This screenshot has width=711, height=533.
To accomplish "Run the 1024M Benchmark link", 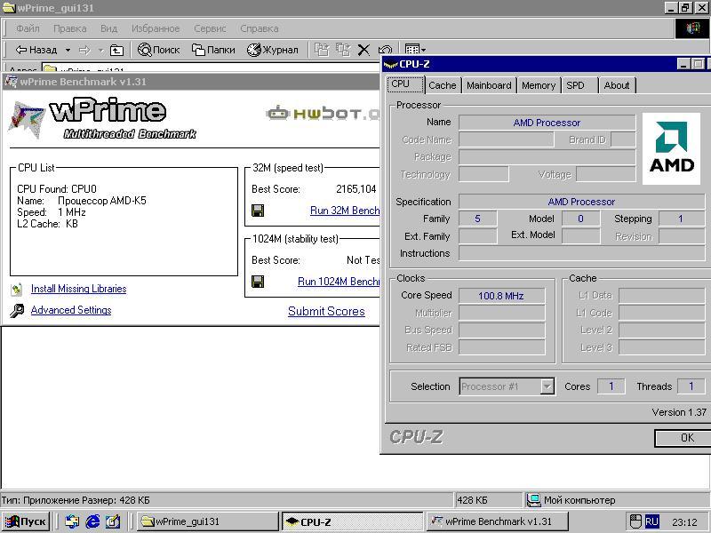I will point(339,282).
